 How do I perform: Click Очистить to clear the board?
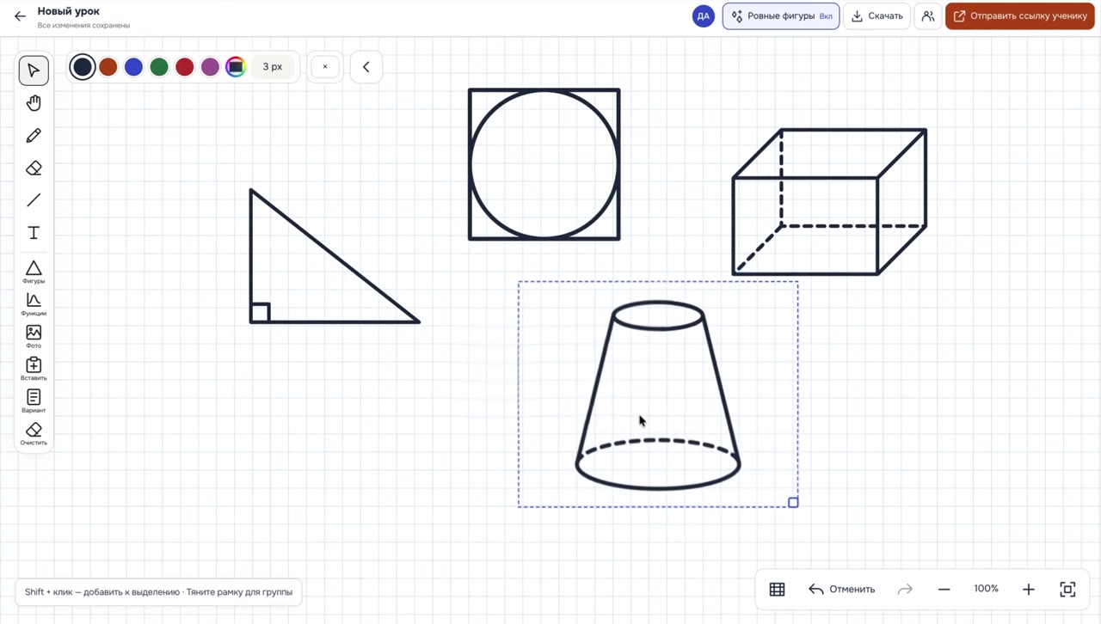pyautogui.click(x=34, y=433)
